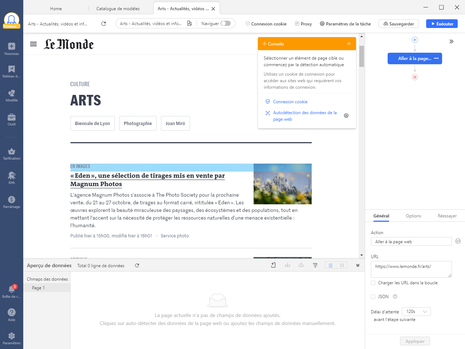Open Paramètres de la tâche
Viewport: 465px width, 349px height.
(x=345, y=24)
